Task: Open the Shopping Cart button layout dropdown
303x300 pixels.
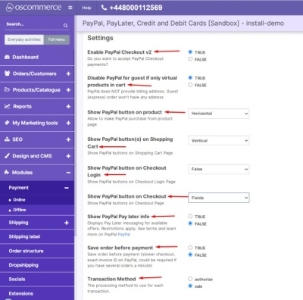Action: (x=219, y=140)
